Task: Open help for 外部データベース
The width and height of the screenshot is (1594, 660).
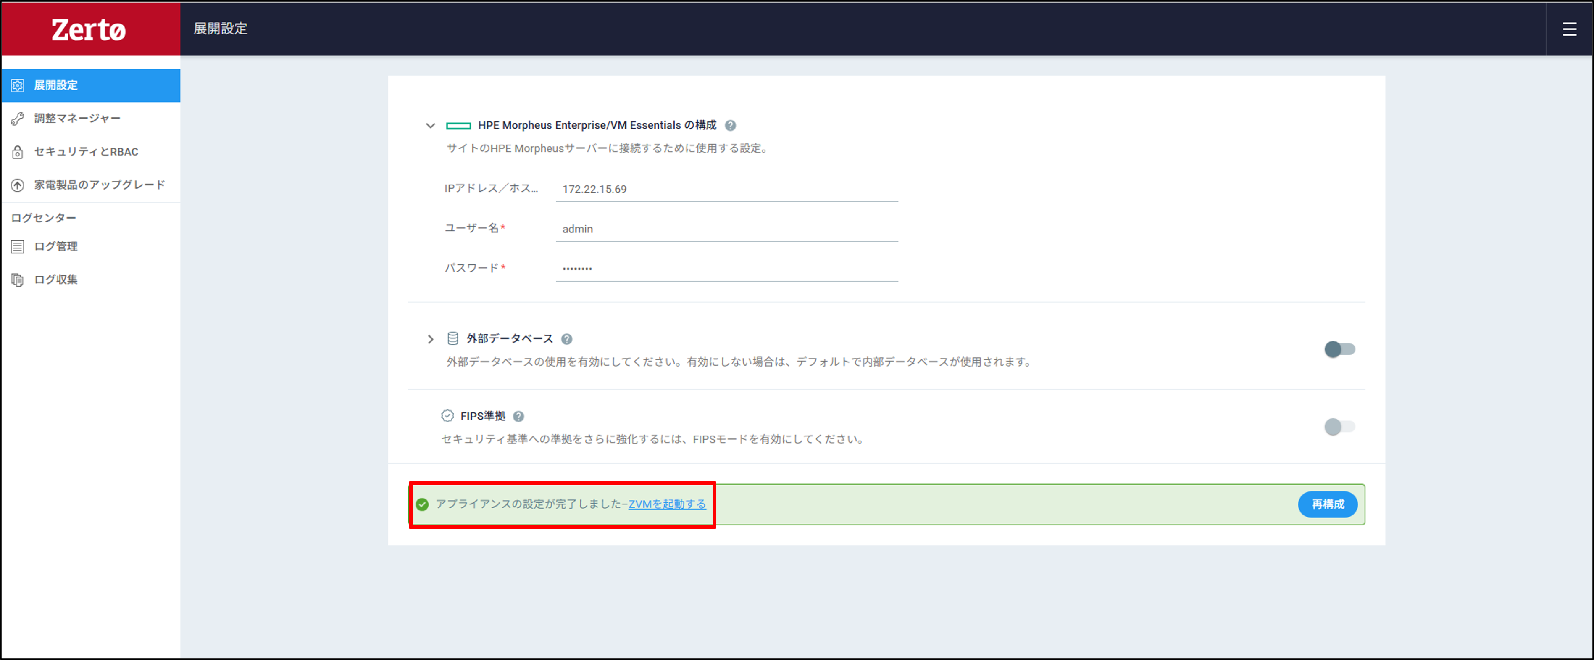Action: [566, 339]
